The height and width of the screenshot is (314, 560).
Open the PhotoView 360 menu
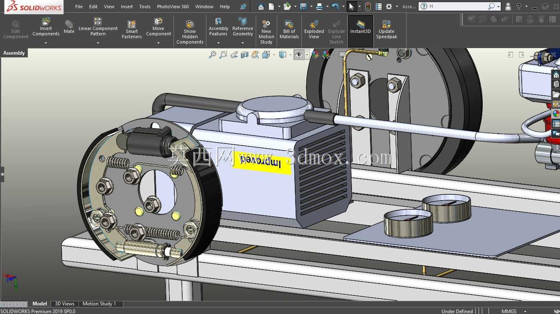pyautogui.click(x=173, y=7)
